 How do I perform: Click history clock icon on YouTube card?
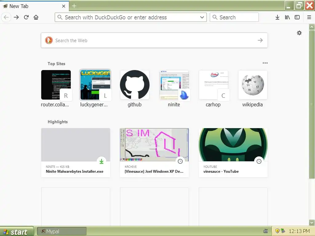click(x=259, y=161)
